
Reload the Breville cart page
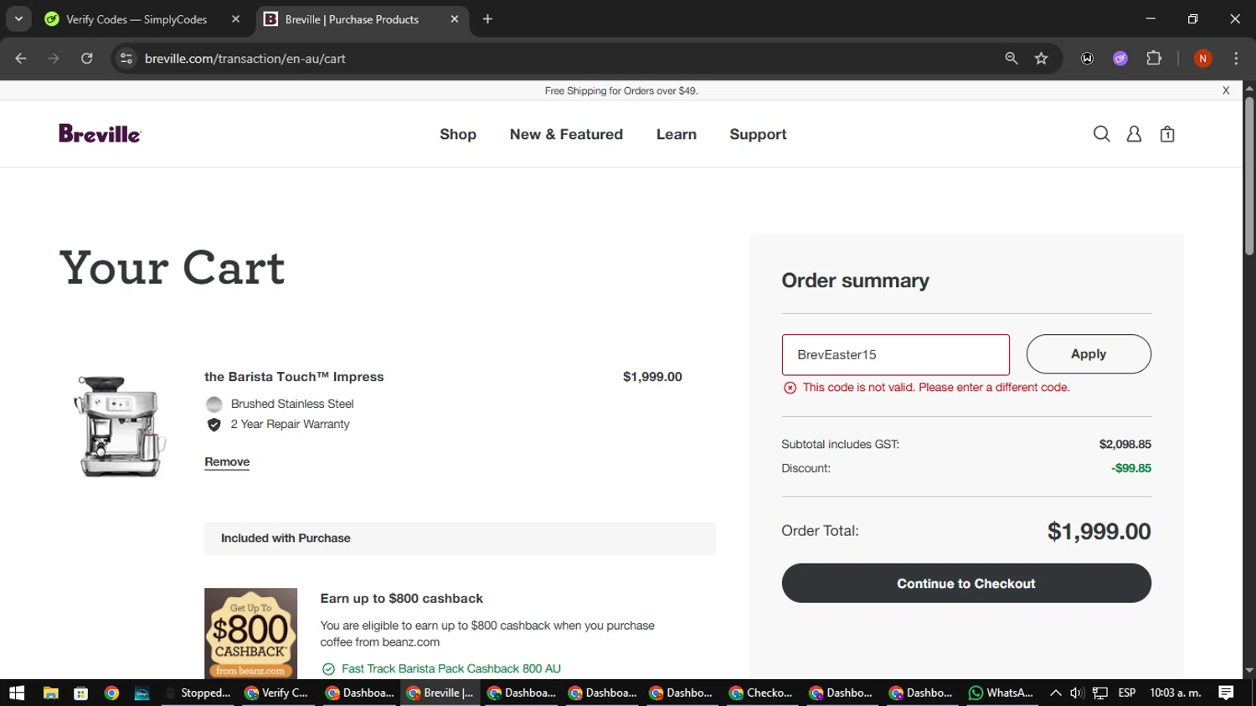click(87, 59)
